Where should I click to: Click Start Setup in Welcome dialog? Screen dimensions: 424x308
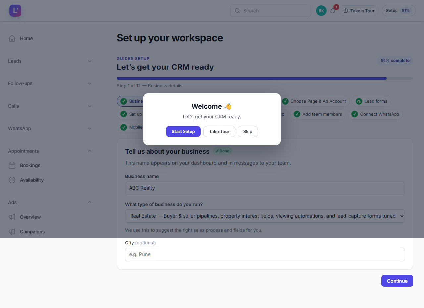(x=183, y=131)
